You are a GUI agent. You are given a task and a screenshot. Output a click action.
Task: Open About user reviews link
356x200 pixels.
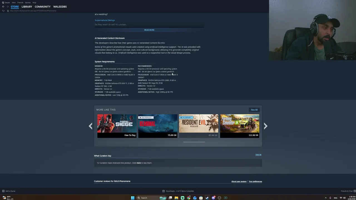point(239,181)
